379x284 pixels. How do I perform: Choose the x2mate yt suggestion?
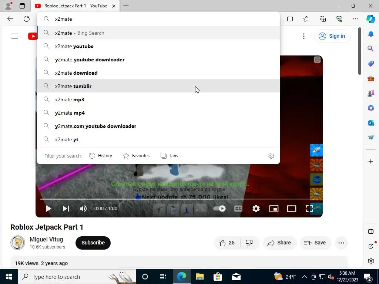tap(158, 139)
